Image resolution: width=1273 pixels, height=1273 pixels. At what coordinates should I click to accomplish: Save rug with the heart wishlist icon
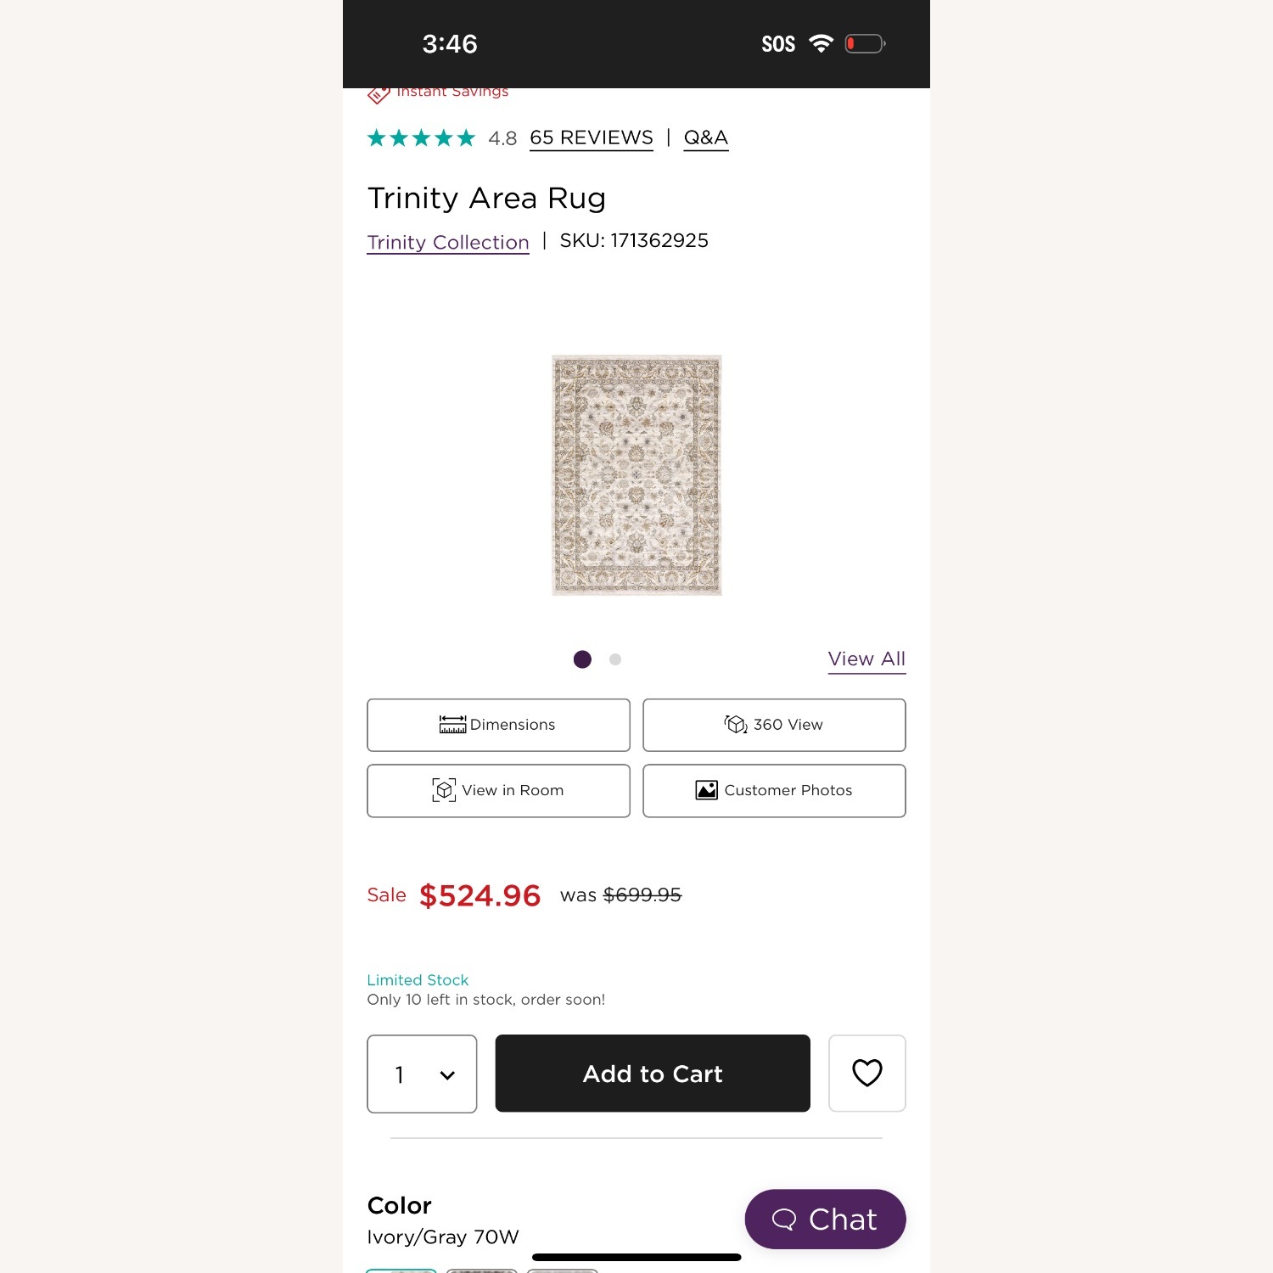click(866, 1073)
